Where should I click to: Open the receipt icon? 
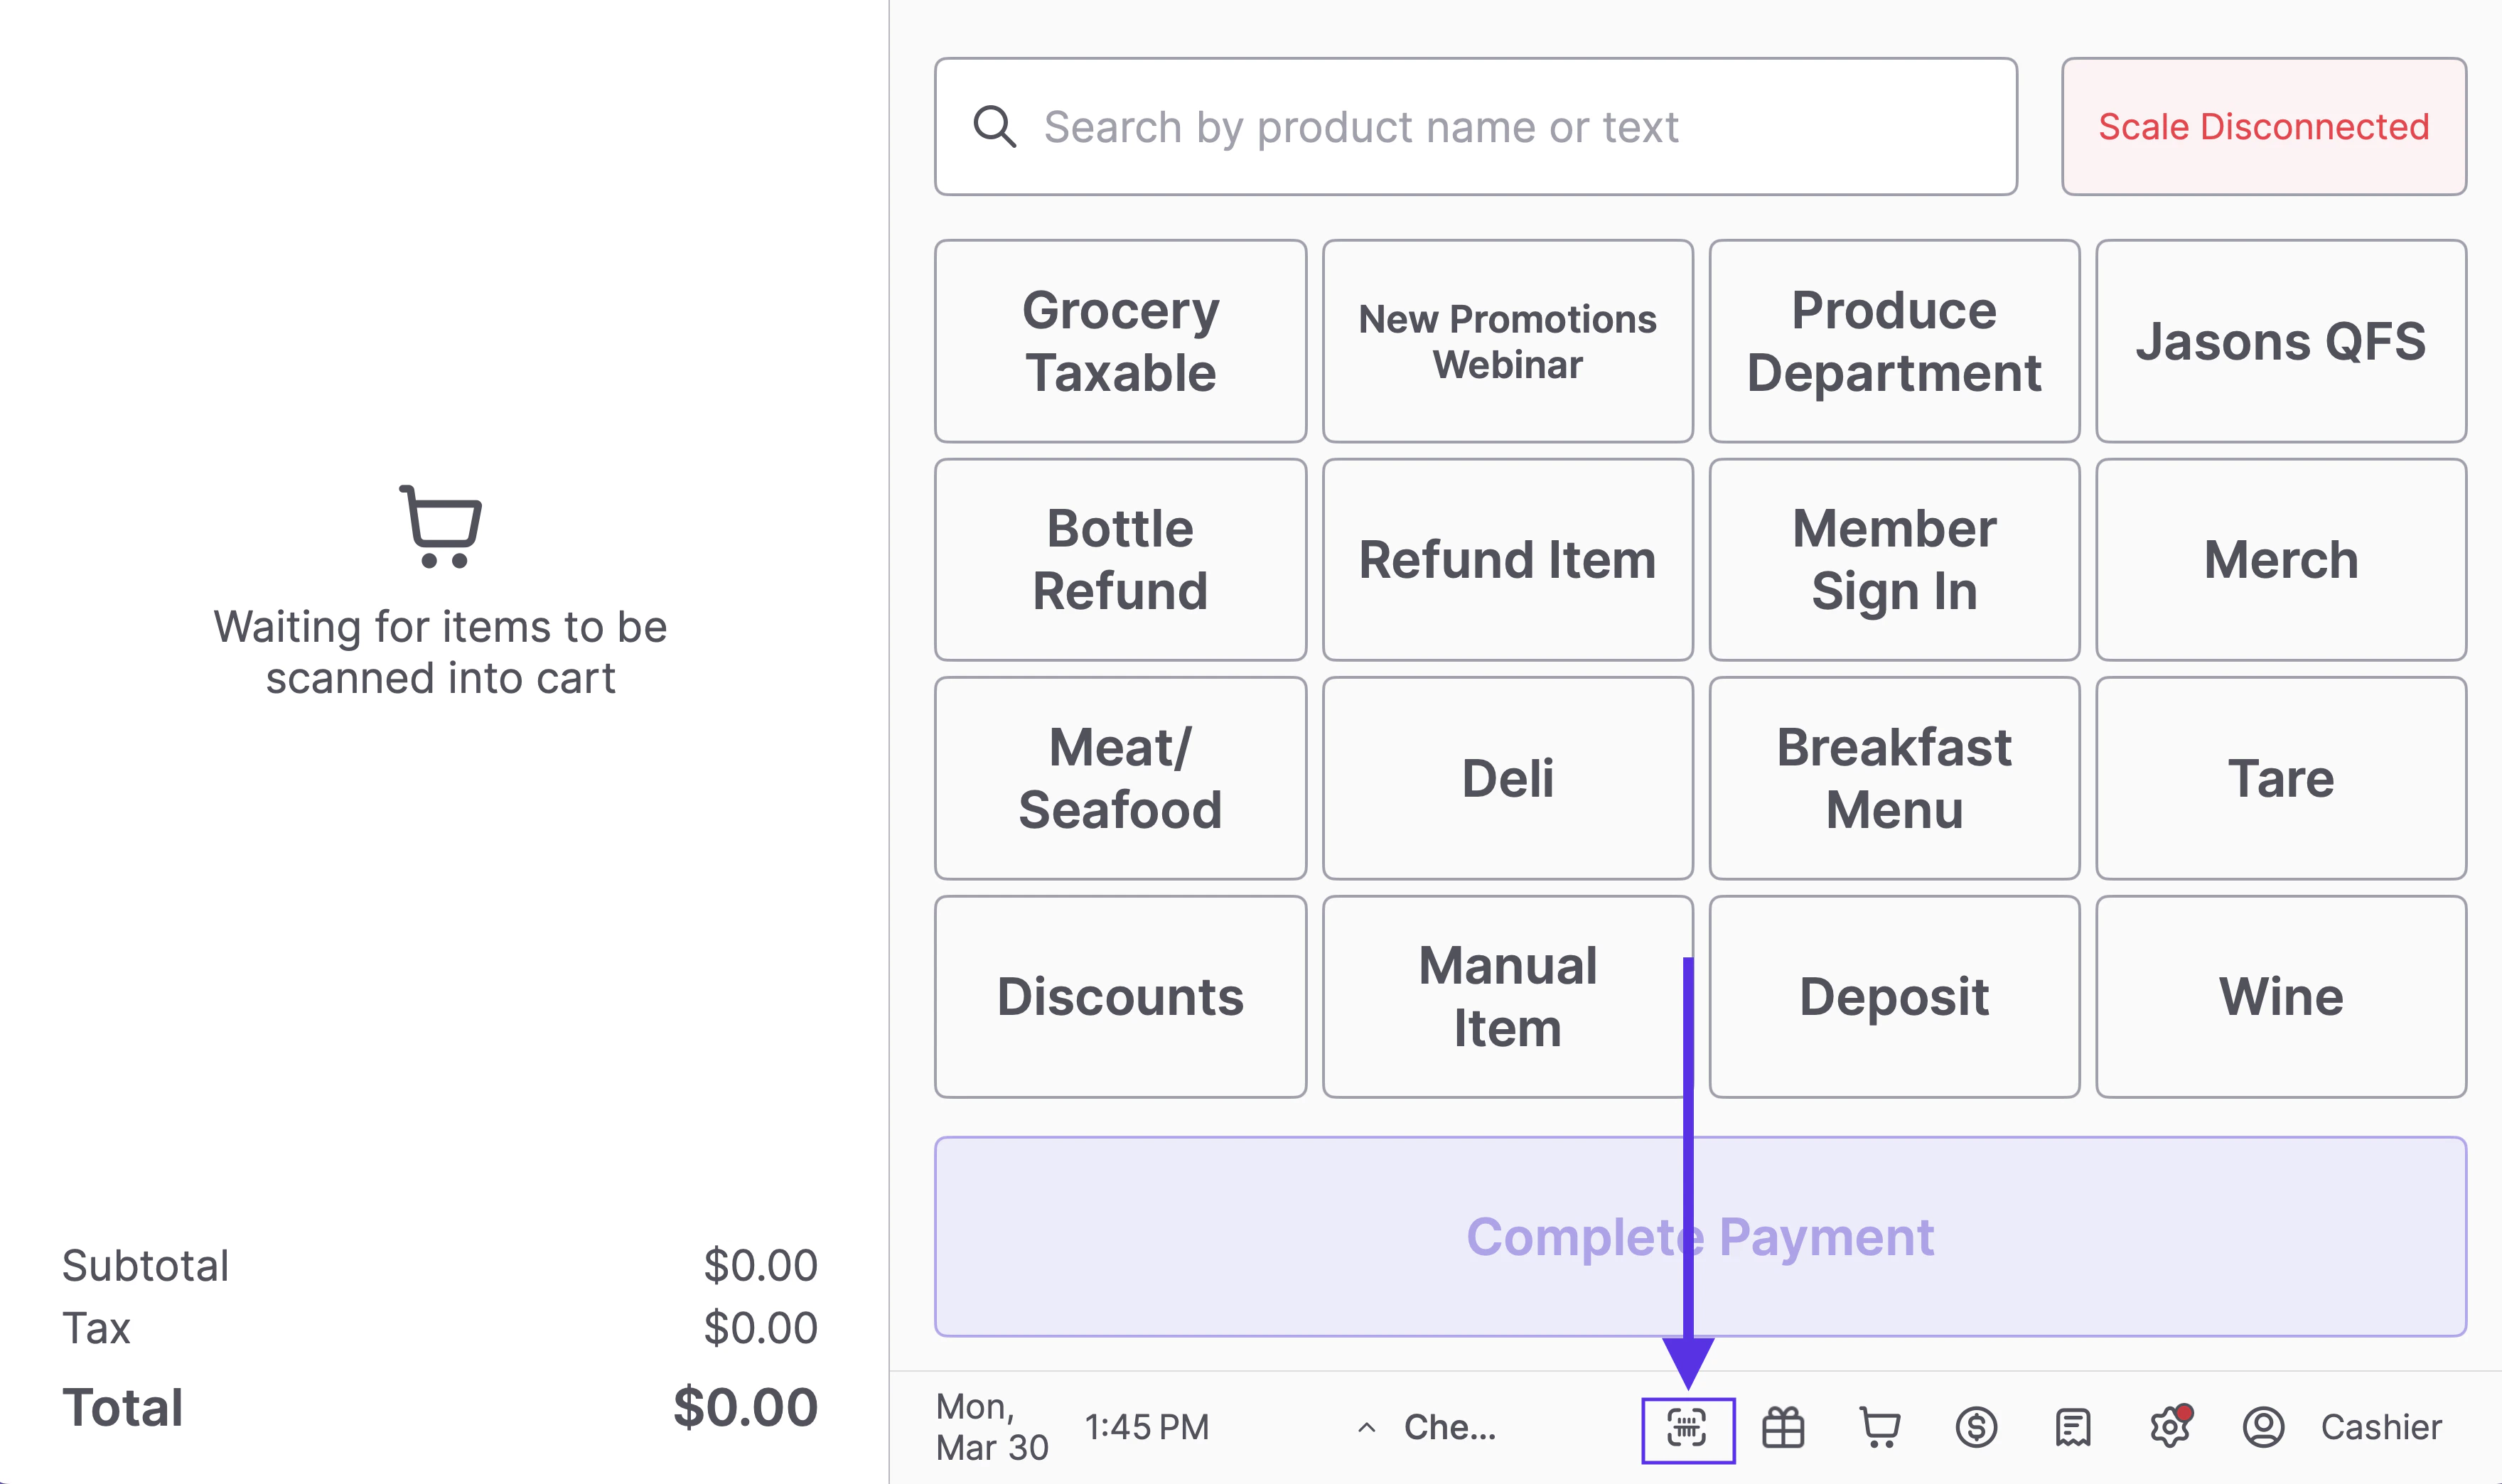click(2073, 1428)
